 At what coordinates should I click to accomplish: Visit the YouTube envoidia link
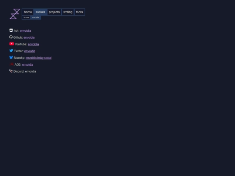[33, 44]
